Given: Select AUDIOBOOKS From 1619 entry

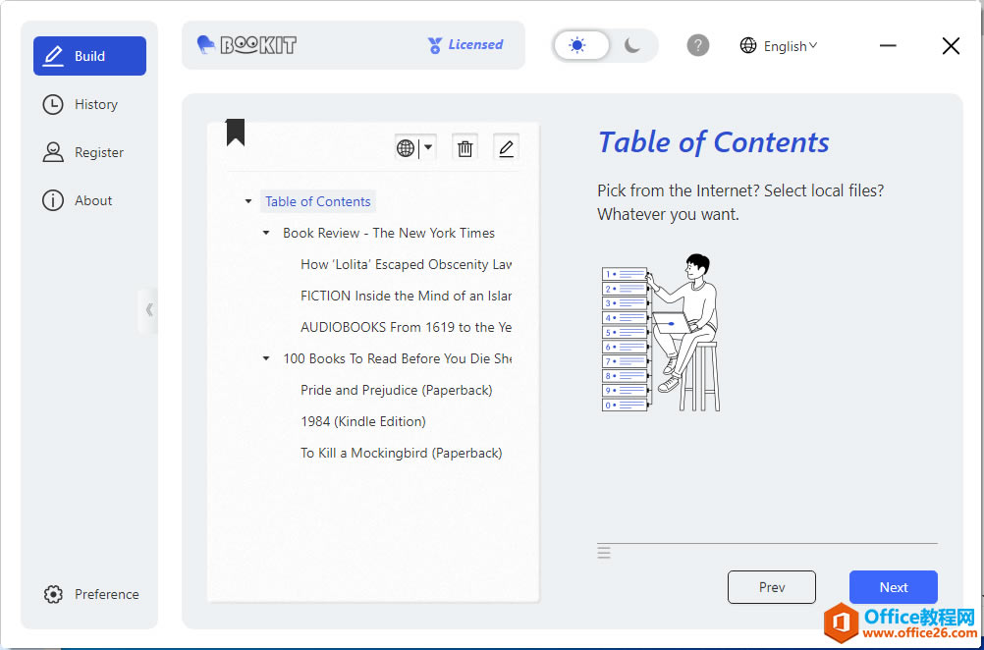Looking at the screenshot, I should 406,327.
